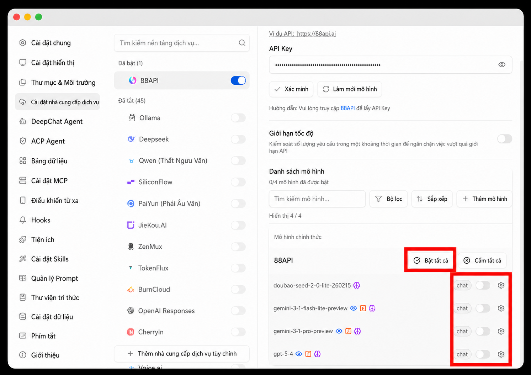Click the vision eye icon for gemini-3-1-pro-preview
The height and width of the screenshot is (375, 531).
(x=339, y=331)
